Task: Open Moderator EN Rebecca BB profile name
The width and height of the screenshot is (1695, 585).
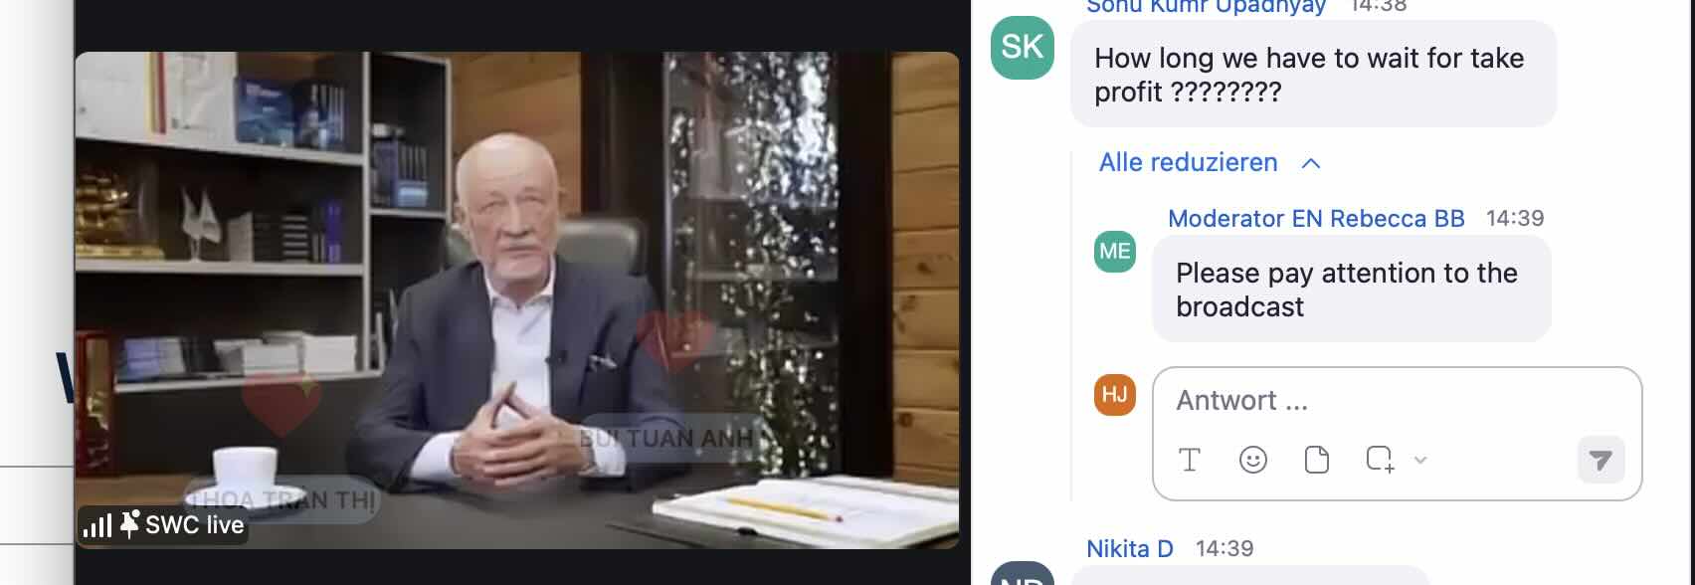Action: [x=1316, y=219]
